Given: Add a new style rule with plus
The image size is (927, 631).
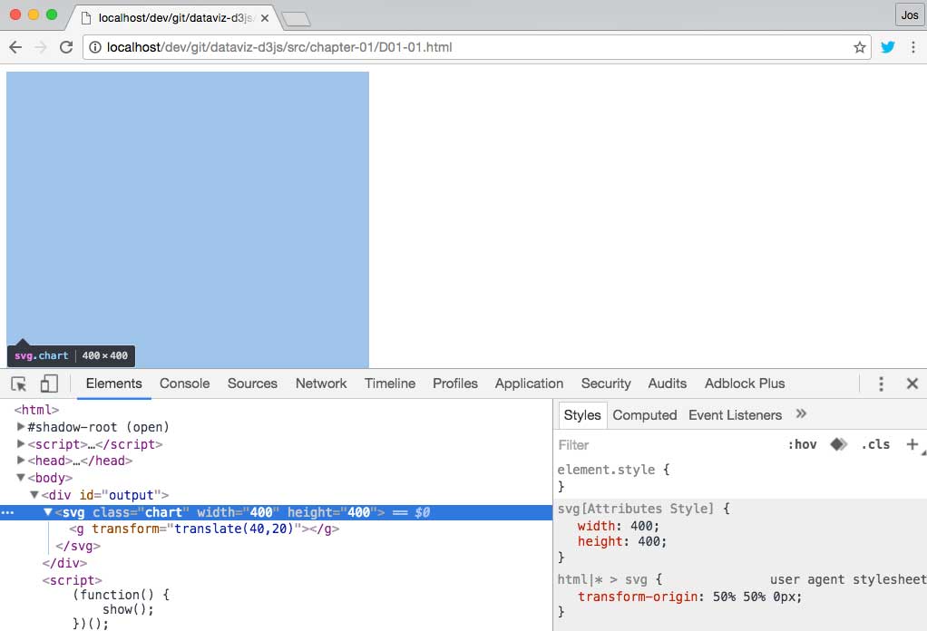Looking at the screenshot, I should 912,444.
